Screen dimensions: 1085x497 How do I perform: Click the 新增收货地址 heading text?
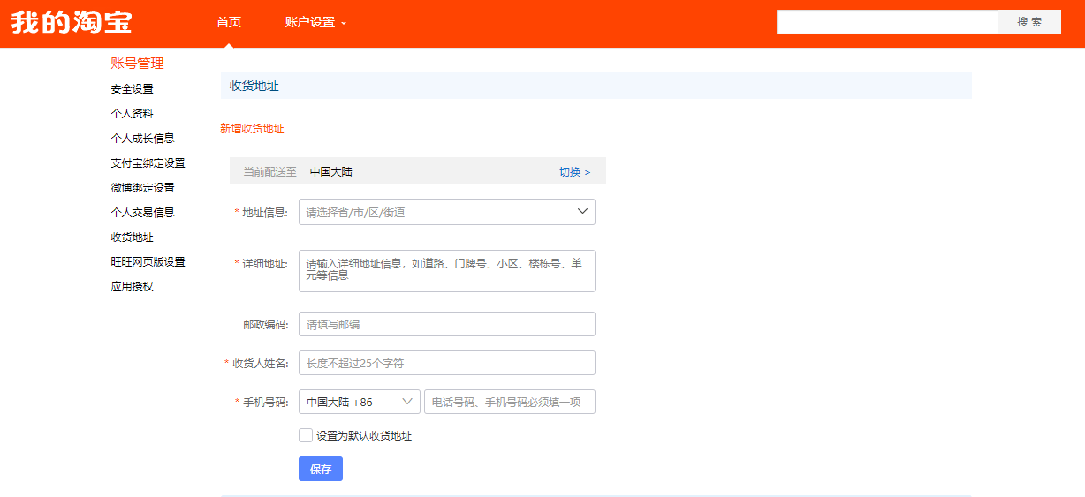point(252,129)
